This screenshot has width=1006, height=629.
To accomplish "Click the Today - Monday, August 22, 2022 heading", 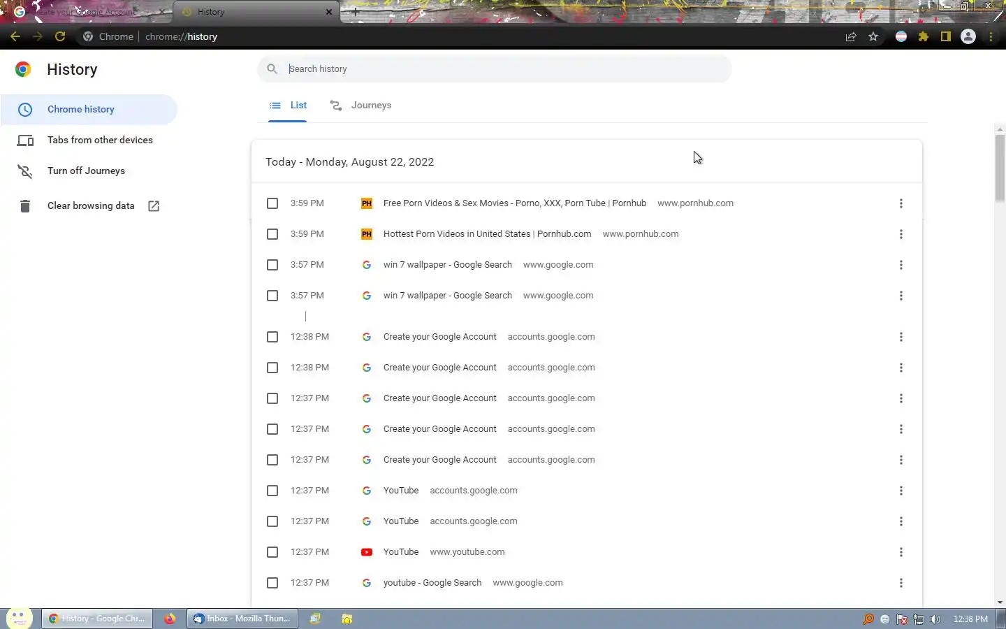I will pos(349,162).
